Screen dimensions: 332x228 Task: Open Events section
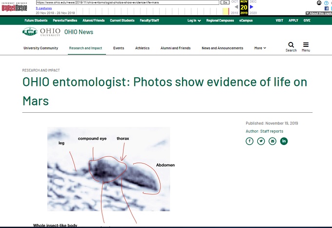tap(119, 48)
